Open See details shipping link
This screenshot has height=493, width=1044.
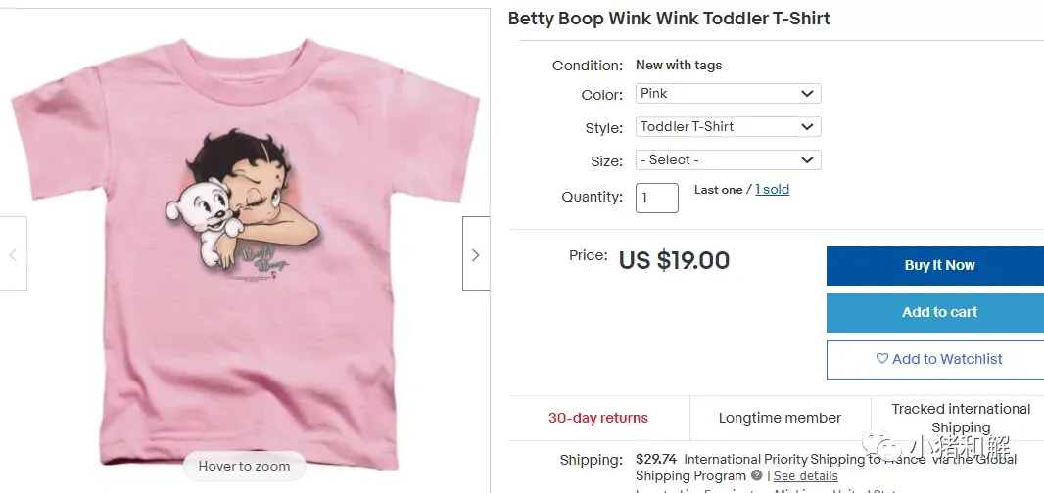(805, 476)
